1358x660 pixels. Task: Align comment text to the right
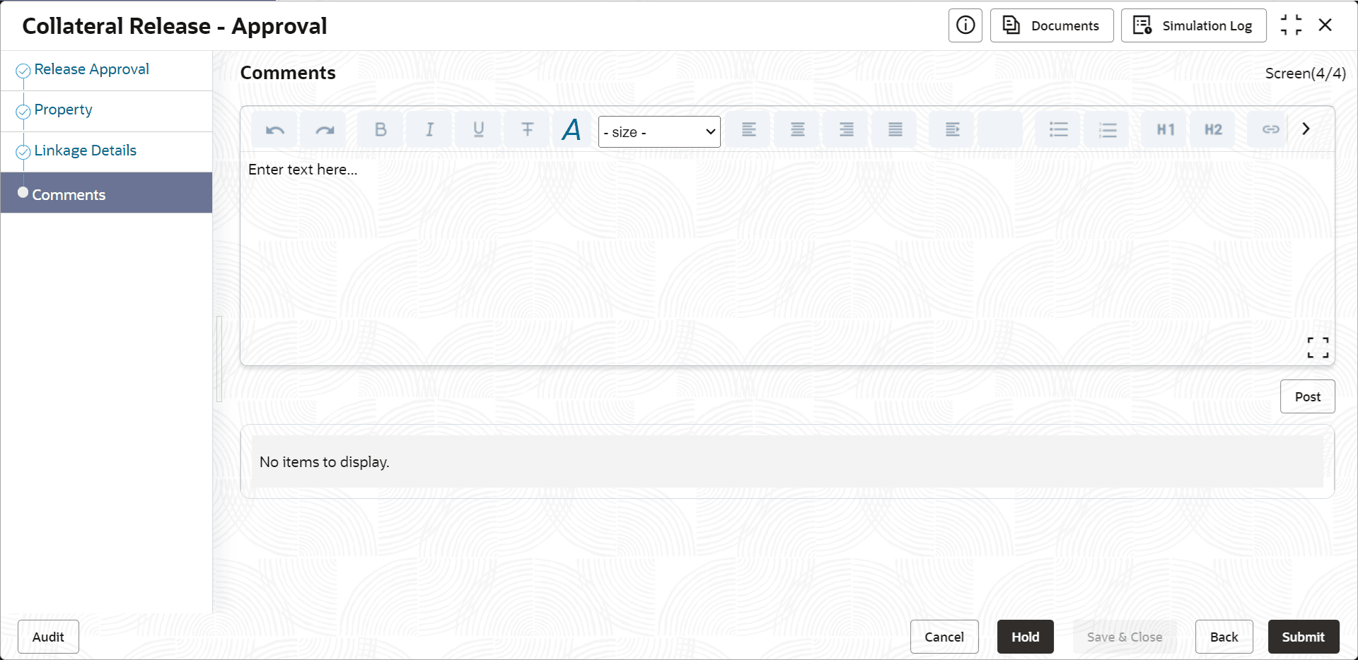coord(847,130)
